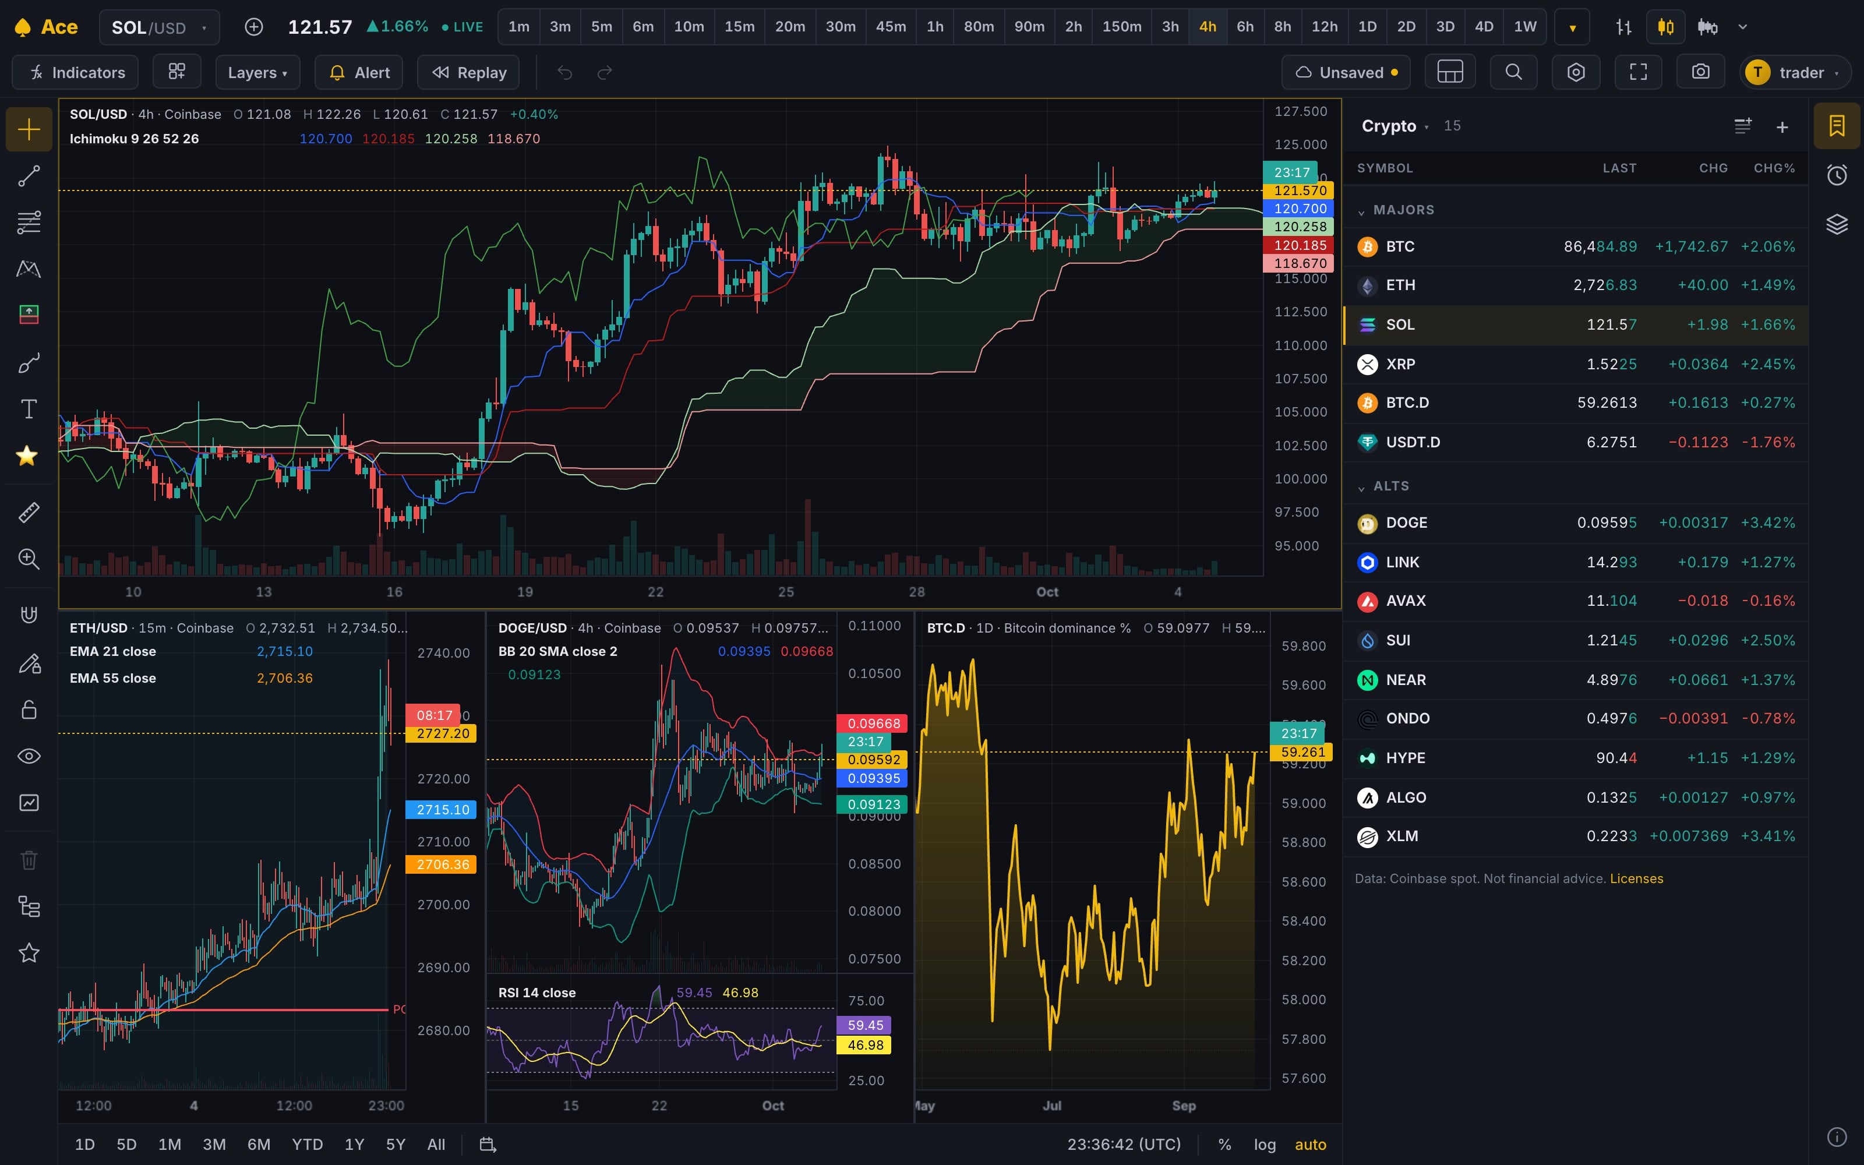Create an Alert
This screenshot has width=1864, height=1165.
pos(359,72)
